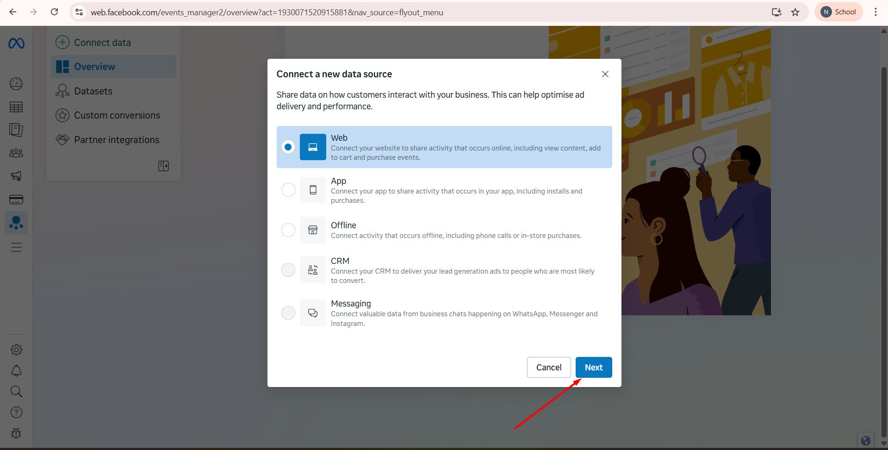Click the browser address bar URL
Viewport: 888px width, 450px height.
pos(267,12)
